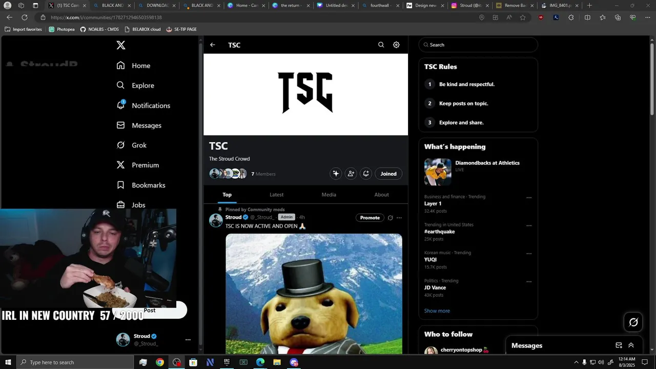The width and height of the screenshot is (656, 369).
Task: Open browser extensions puzzle icon
Action: 571,17
